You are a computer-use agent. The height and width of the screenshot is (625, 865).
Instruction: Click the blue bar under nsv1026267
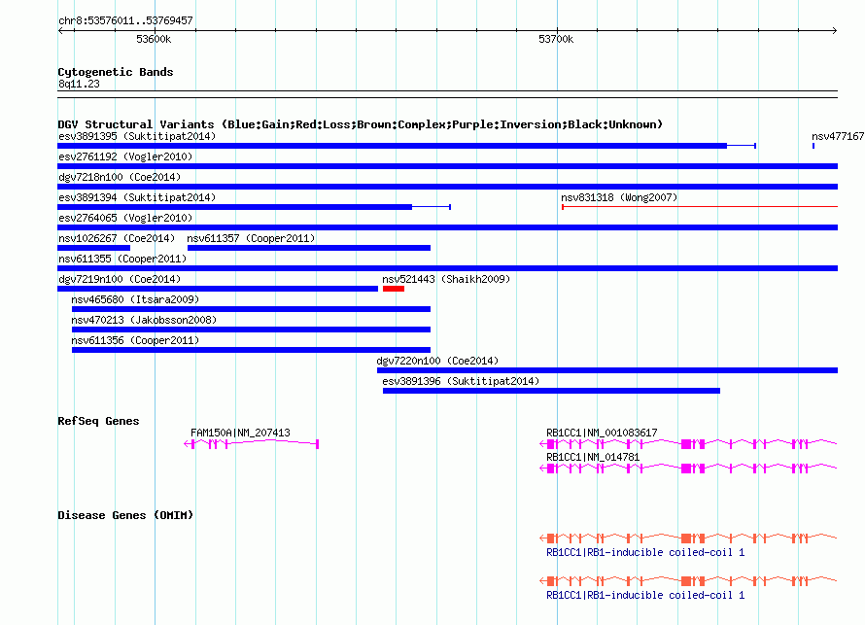tap(93, 248)
